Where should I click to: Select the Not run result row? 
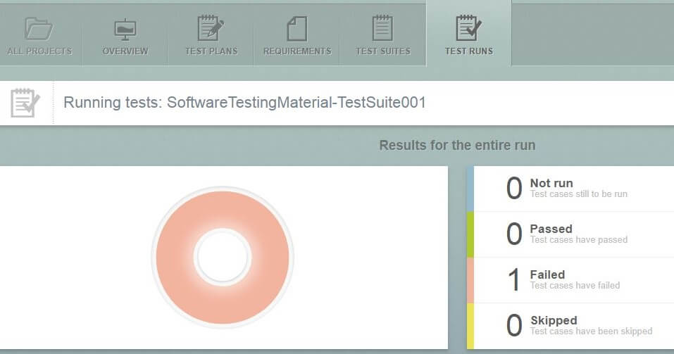[x=570, y=189]
